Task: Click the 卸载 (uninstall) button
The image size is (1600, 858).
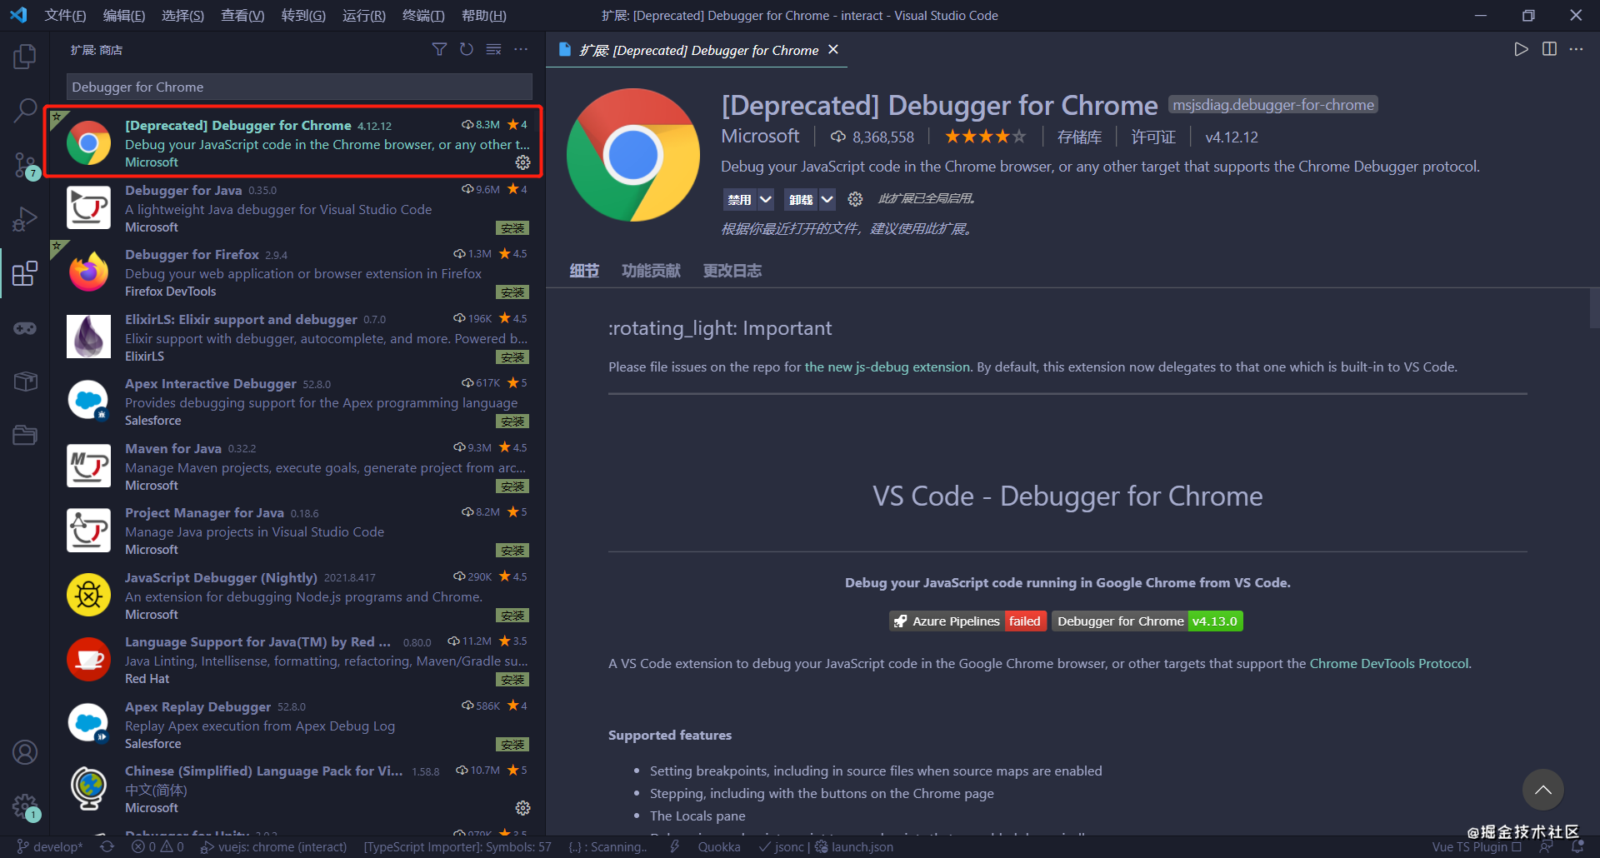Action: [801, 199]
